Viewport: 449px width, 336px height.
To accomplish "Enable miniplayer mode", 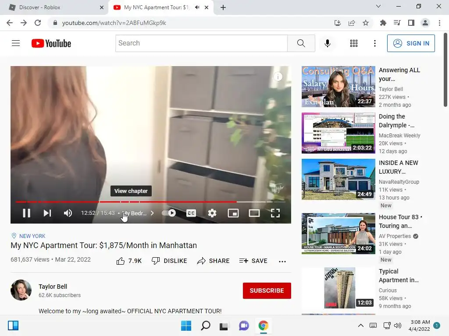I will tap(233, 213).
